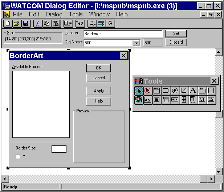Viewport: 224px width, 192px height.
Task: Select the group box tool
Action: coord(202,91)
